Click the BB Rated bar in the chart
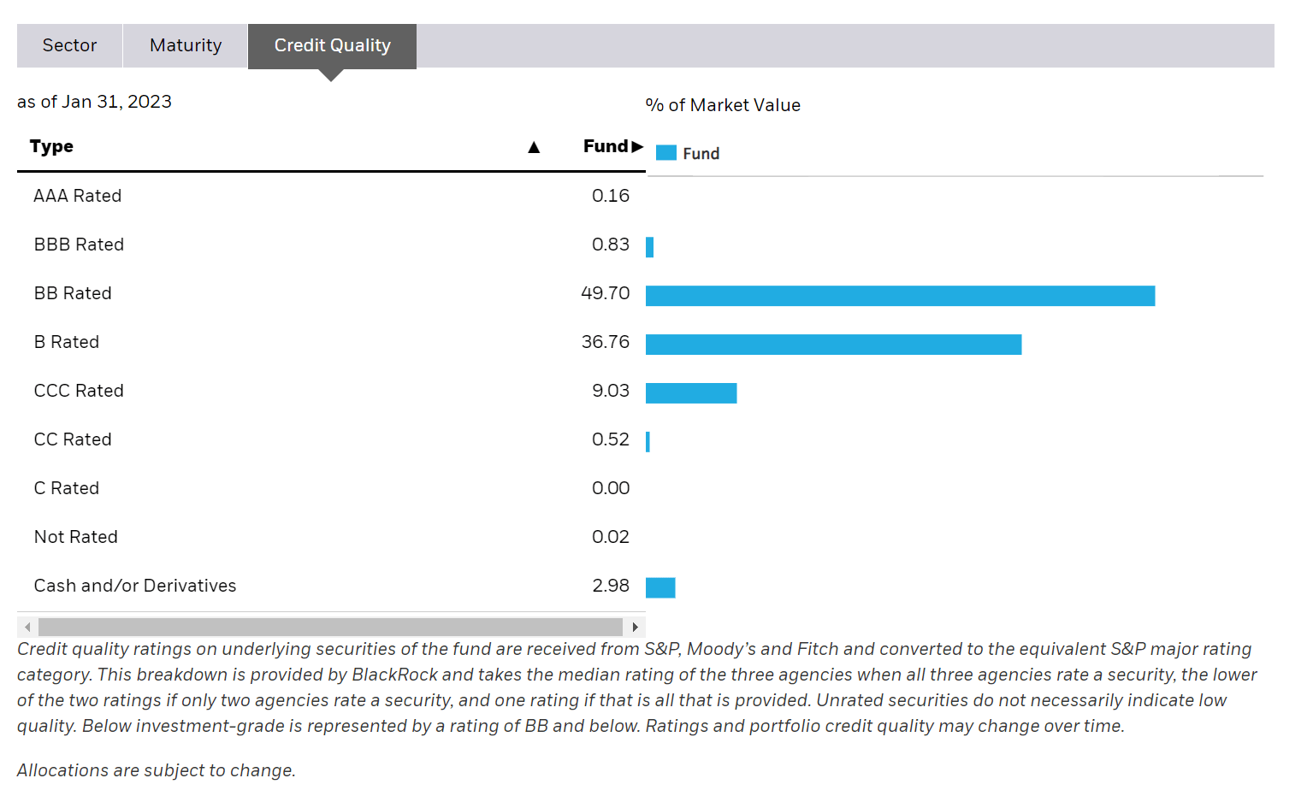 [898, 295]
